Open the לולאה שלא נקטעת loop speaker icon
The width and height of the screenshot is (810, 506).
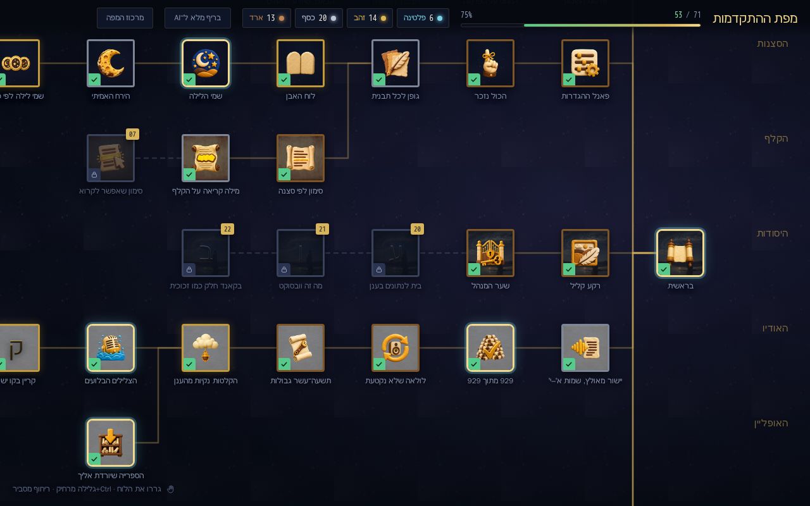point(396,348)
